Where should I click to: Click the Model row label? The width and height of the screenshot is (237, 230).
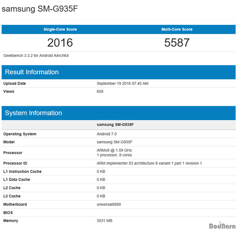[9, 142]
